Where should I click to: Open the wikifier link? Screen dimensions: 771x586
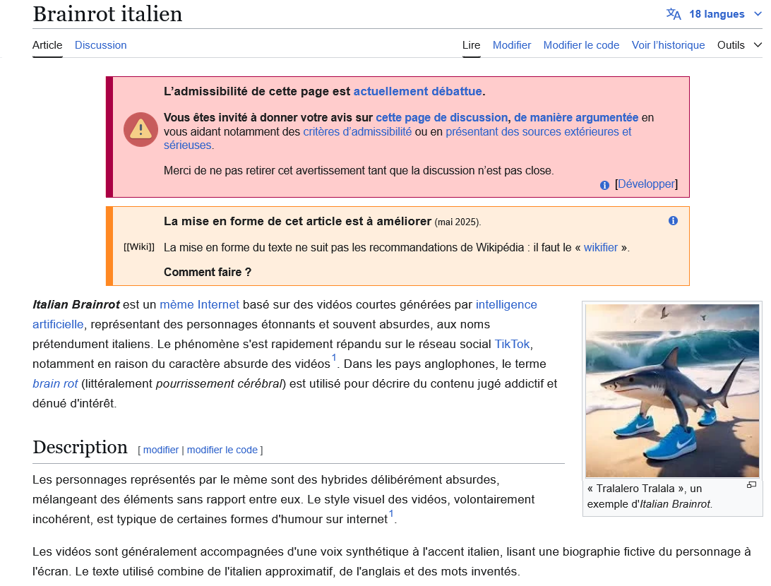coord(600,248)
